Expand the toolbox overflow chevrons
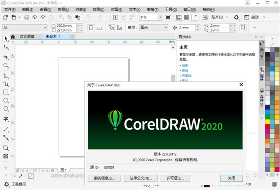 6,175
